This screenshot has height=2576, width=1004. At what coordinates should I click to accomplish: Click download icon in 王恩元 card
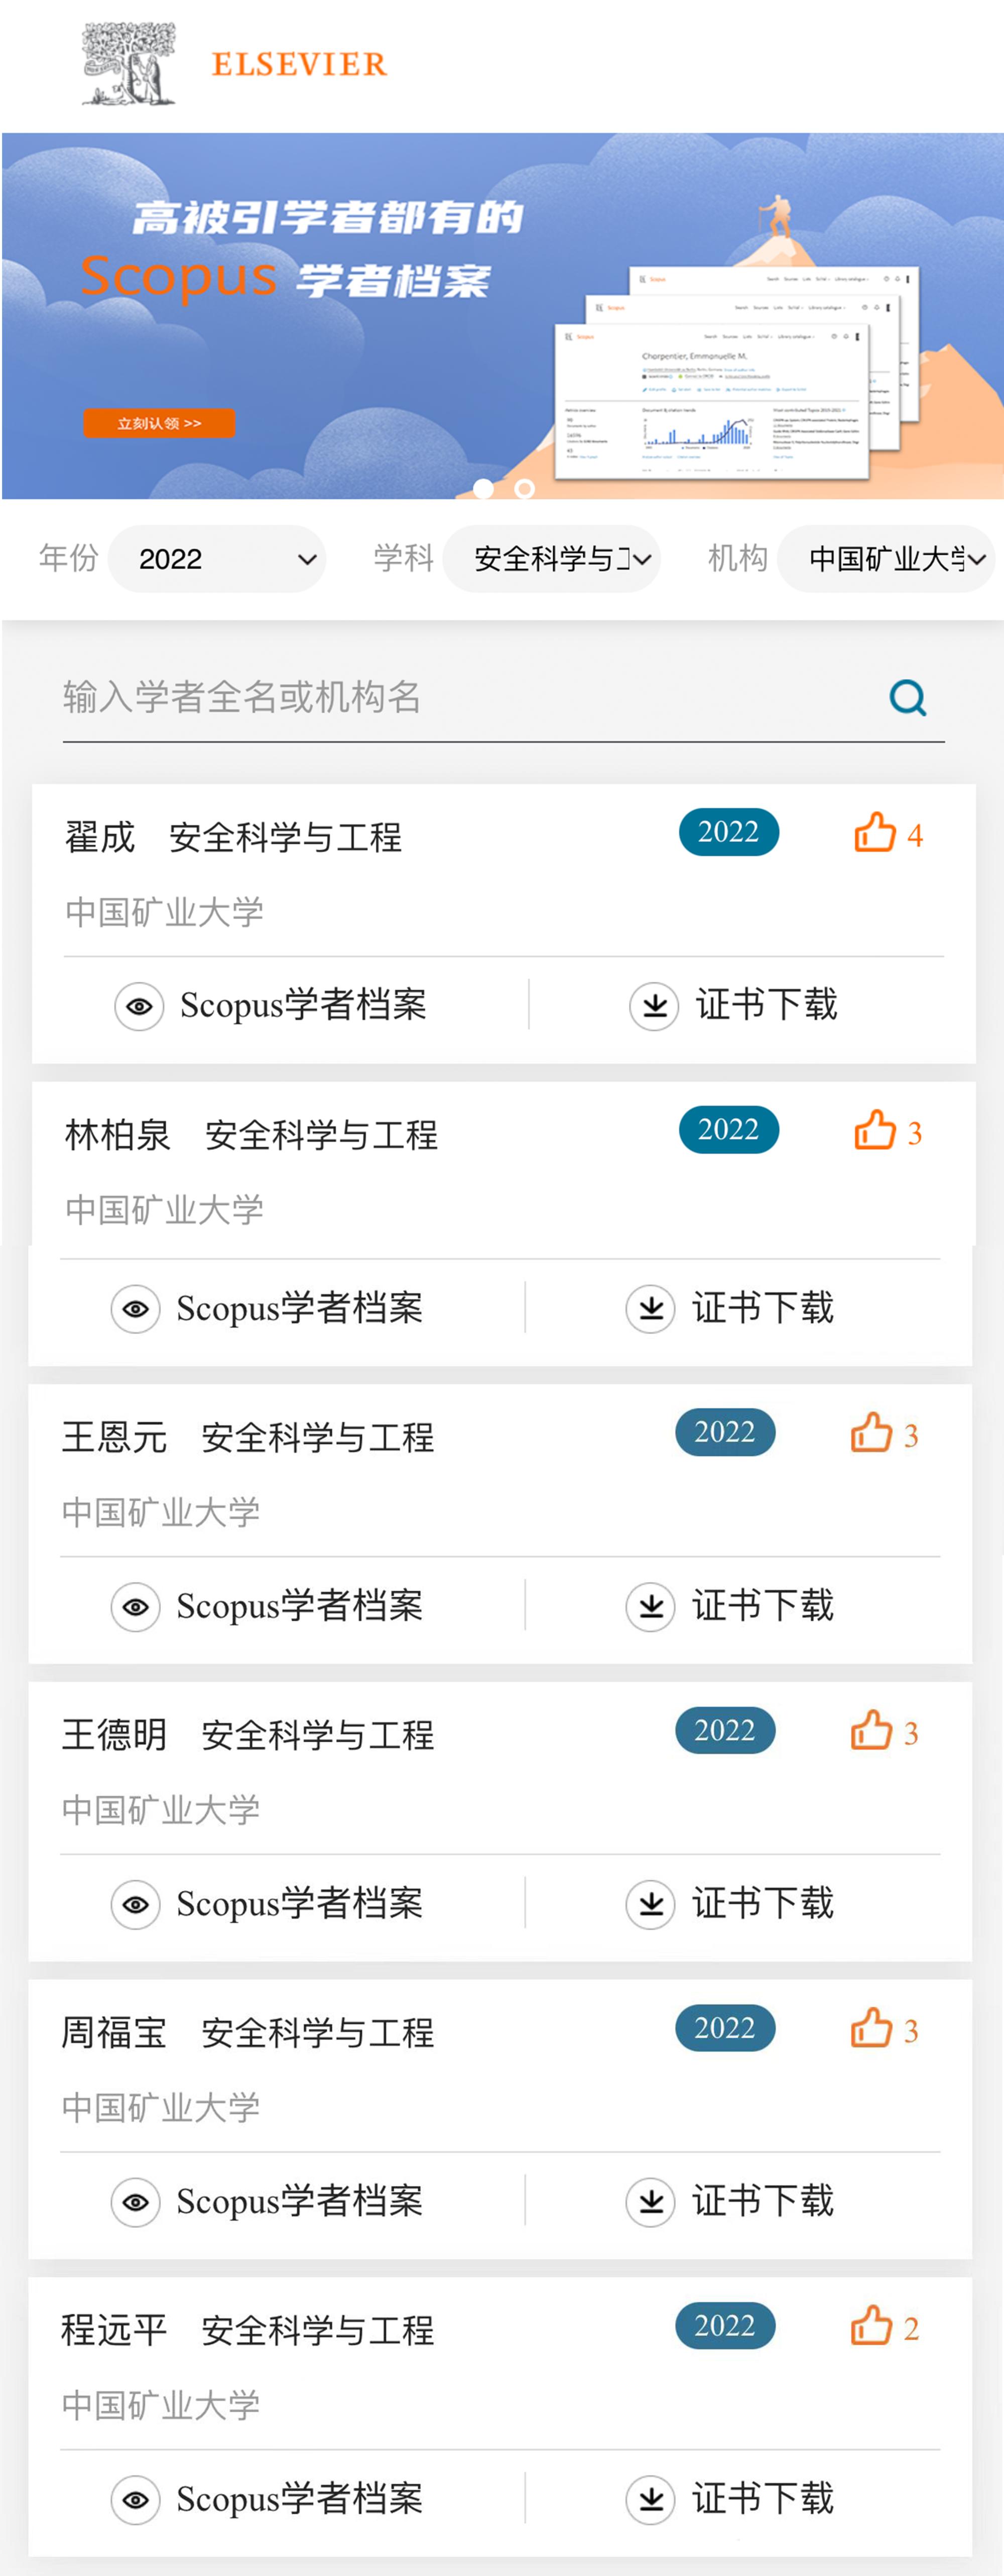[x=650, y=1606]
